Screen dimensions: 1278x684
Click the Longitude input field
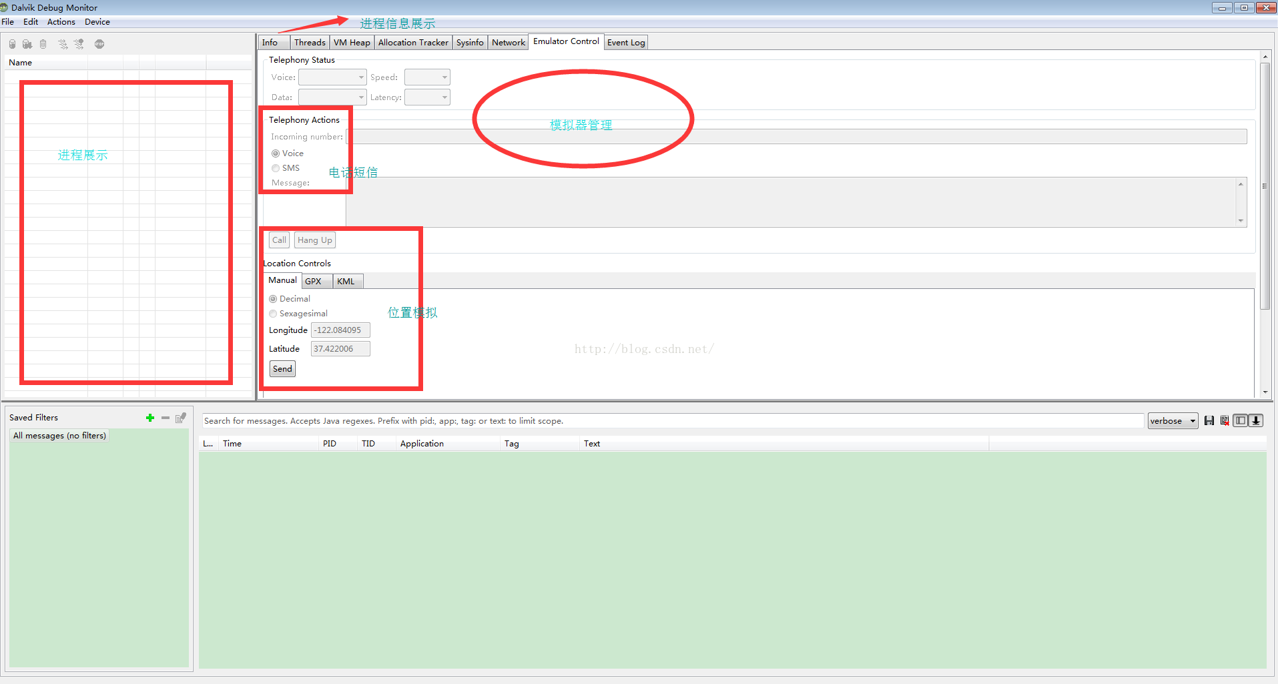click(x=340, y=330)
